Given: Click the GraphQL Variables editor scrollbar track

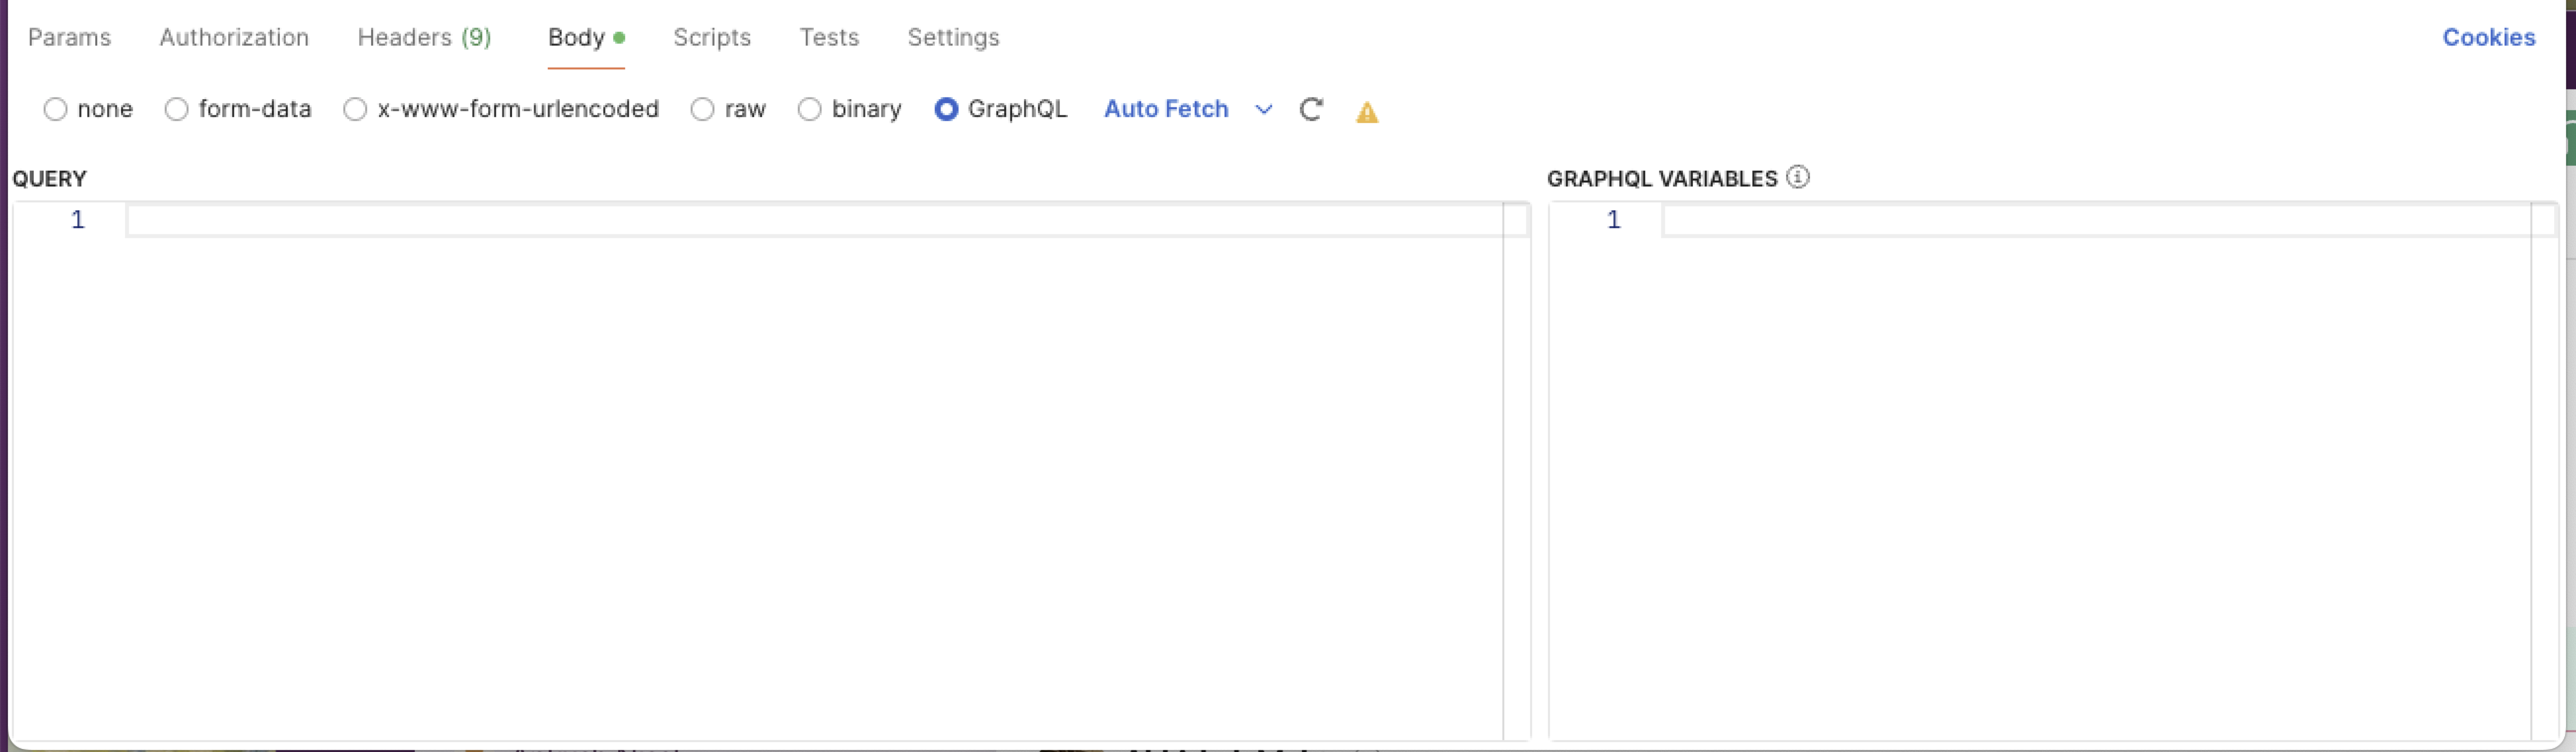Looking at the screenshot, I should click(2544, 470).
